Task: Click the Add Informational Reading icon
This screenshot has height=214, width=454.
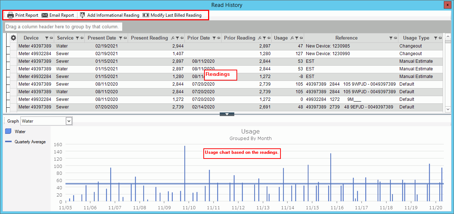Action: click(x=83, y=15)
